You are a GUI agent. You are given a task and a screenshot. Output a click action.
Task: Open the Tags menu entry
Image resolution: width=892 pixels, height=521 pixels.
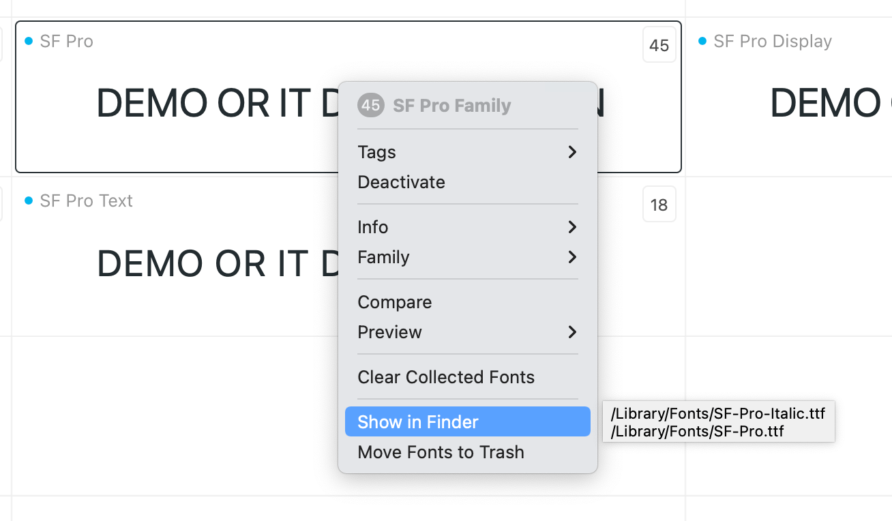point(376,152)
